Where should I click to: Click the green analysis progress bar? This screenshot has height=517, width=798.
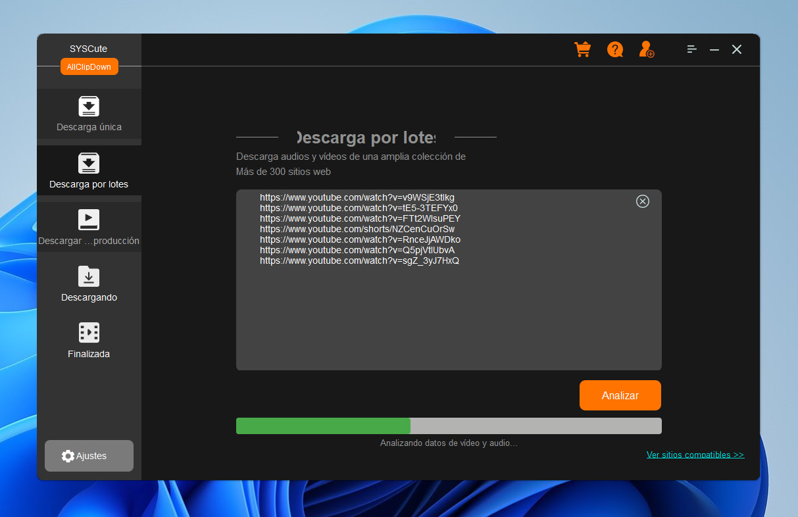coord(323,426)
